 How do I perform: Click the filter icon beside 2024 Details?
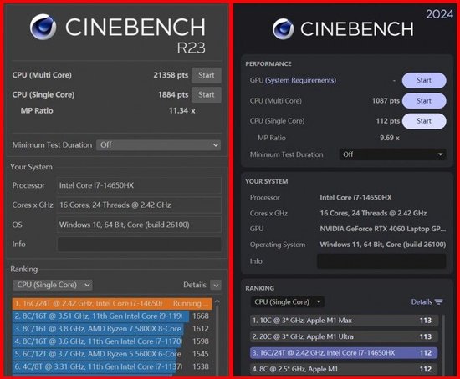click(439, 302)
